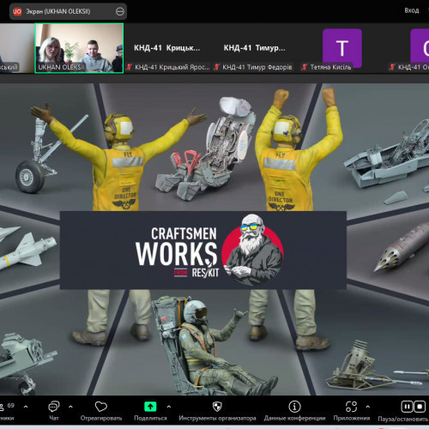Open the conference info (Данные конференции) icon
Viewport: 429px width, 429px height.
[x=294, y=407]
